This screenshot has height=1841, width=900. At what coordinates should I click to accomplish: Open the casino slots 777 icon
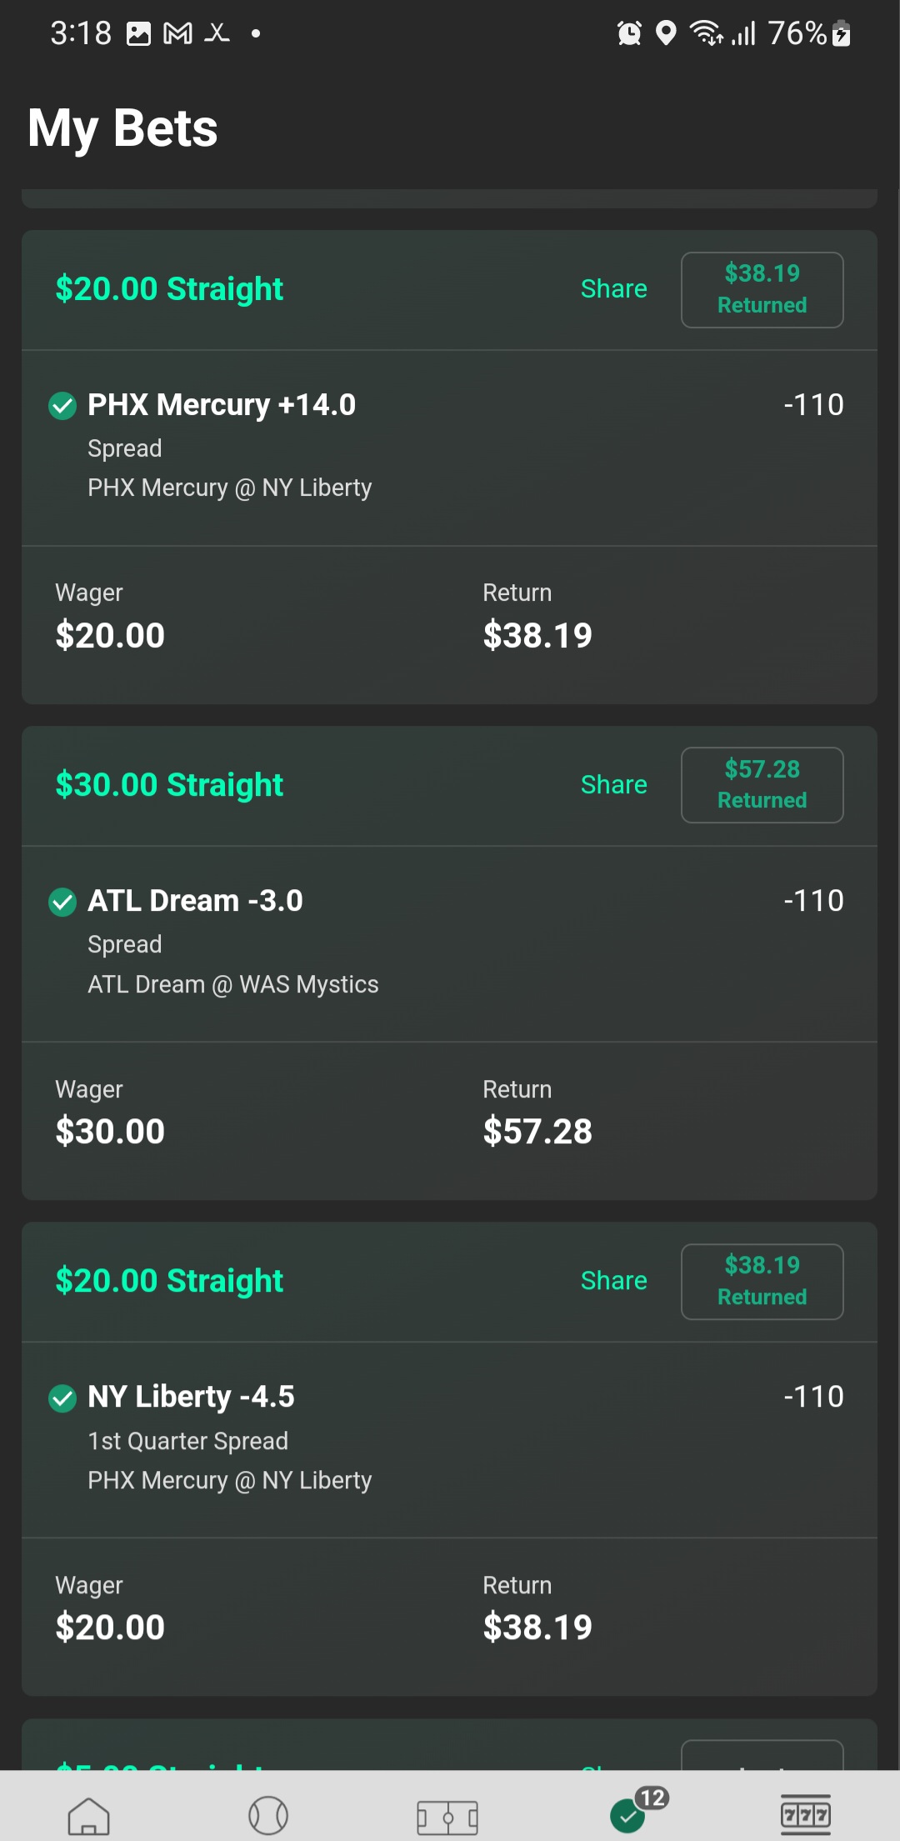(x=805, y=1814)
